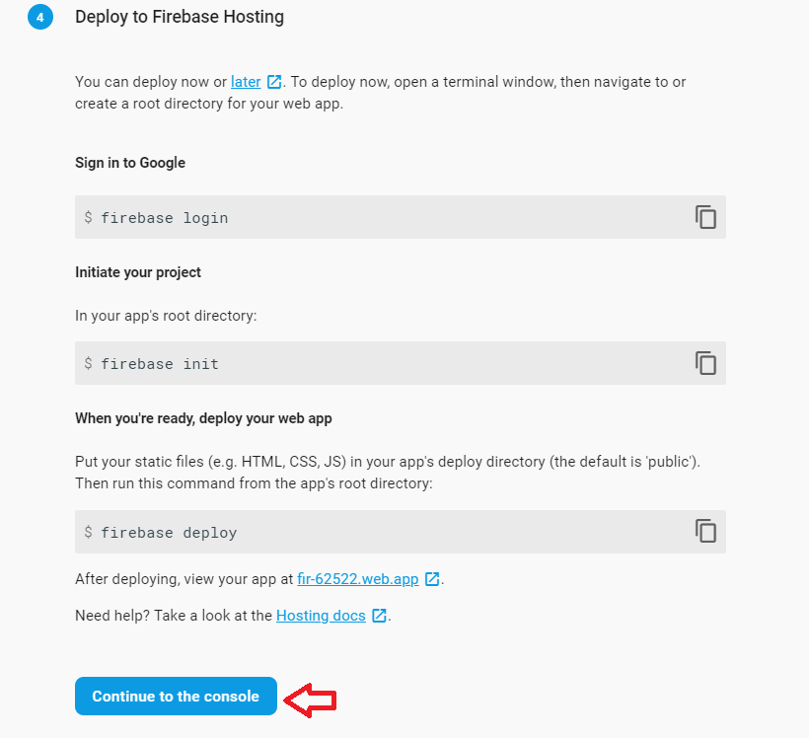809x738 pixels.
Task: Click the 'Sign in to Google' heading
Action: 130,163
